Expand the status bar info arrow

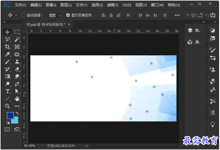pos(87,146)
